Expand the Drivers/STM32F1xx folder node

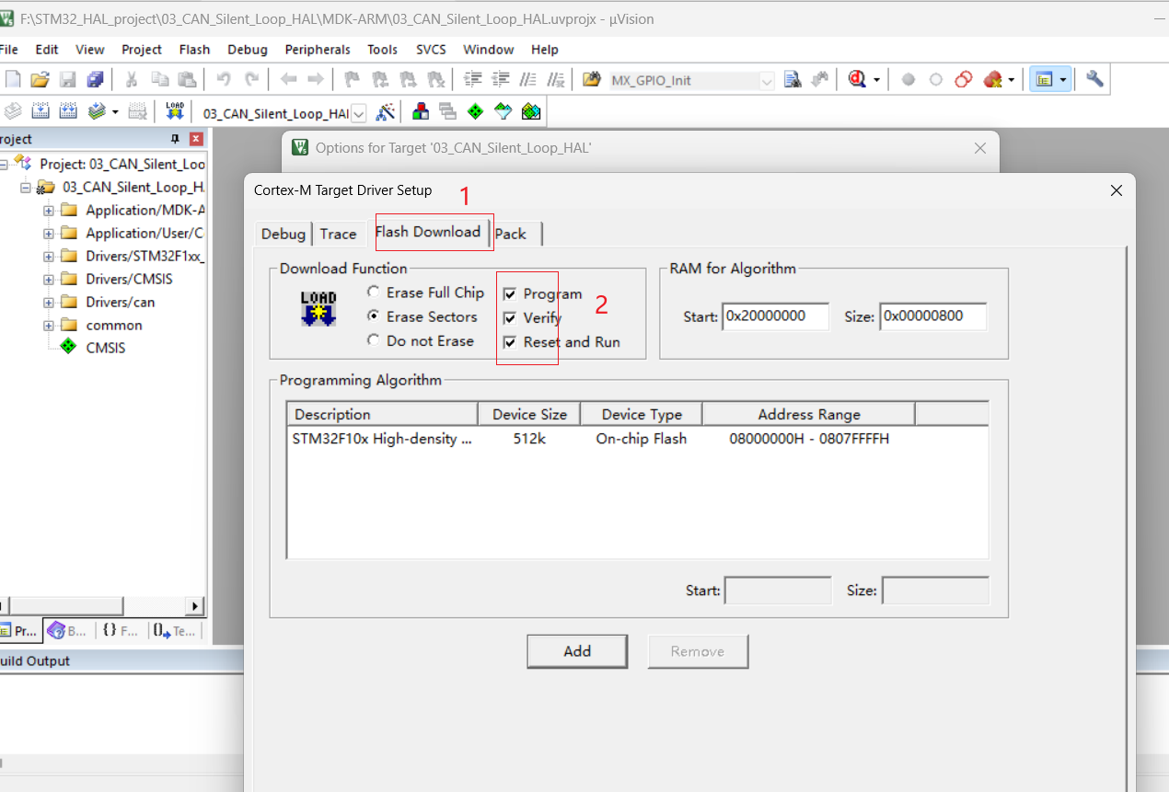coord(49,256)
